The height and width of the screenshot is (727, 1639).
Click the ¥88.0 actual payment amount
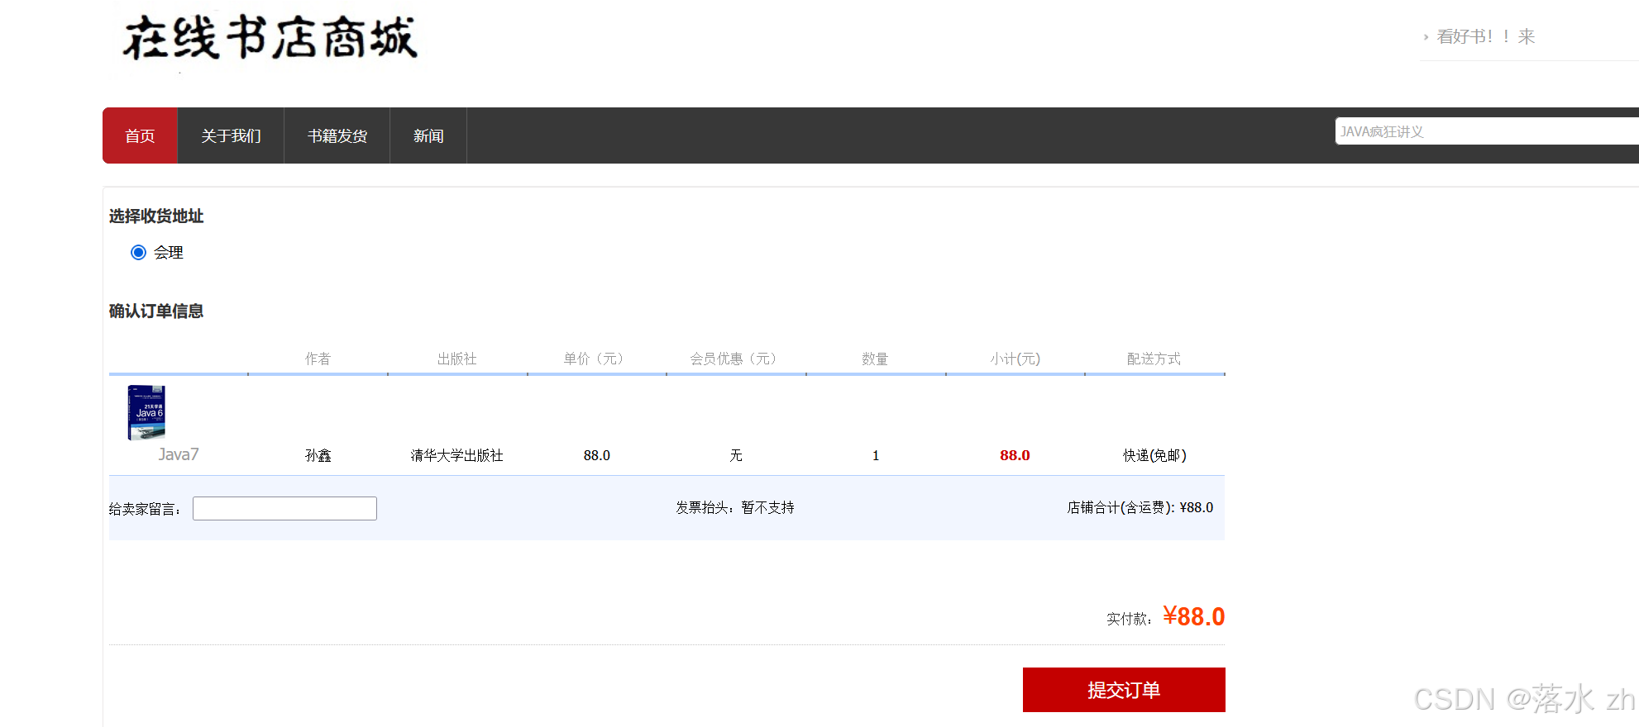[1194, 616]
